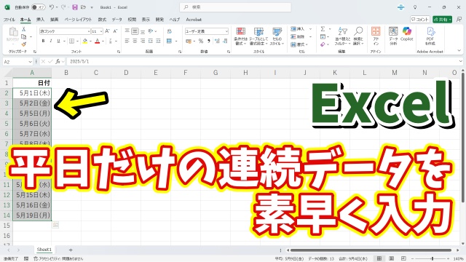Click the Copy icon in clipboard group

tap(24, 36)
